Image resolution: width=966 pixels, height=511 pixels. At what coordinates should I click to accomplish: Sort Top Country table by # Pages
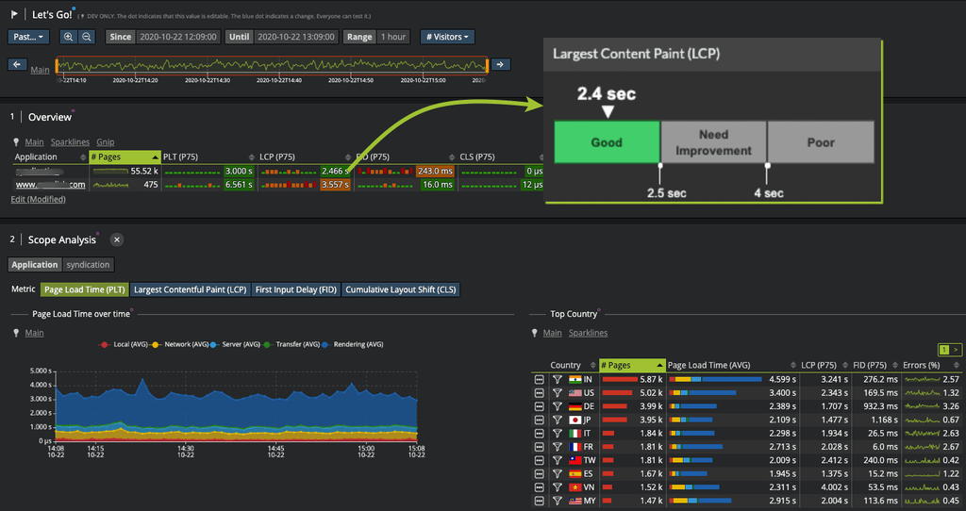pos(632,365)
